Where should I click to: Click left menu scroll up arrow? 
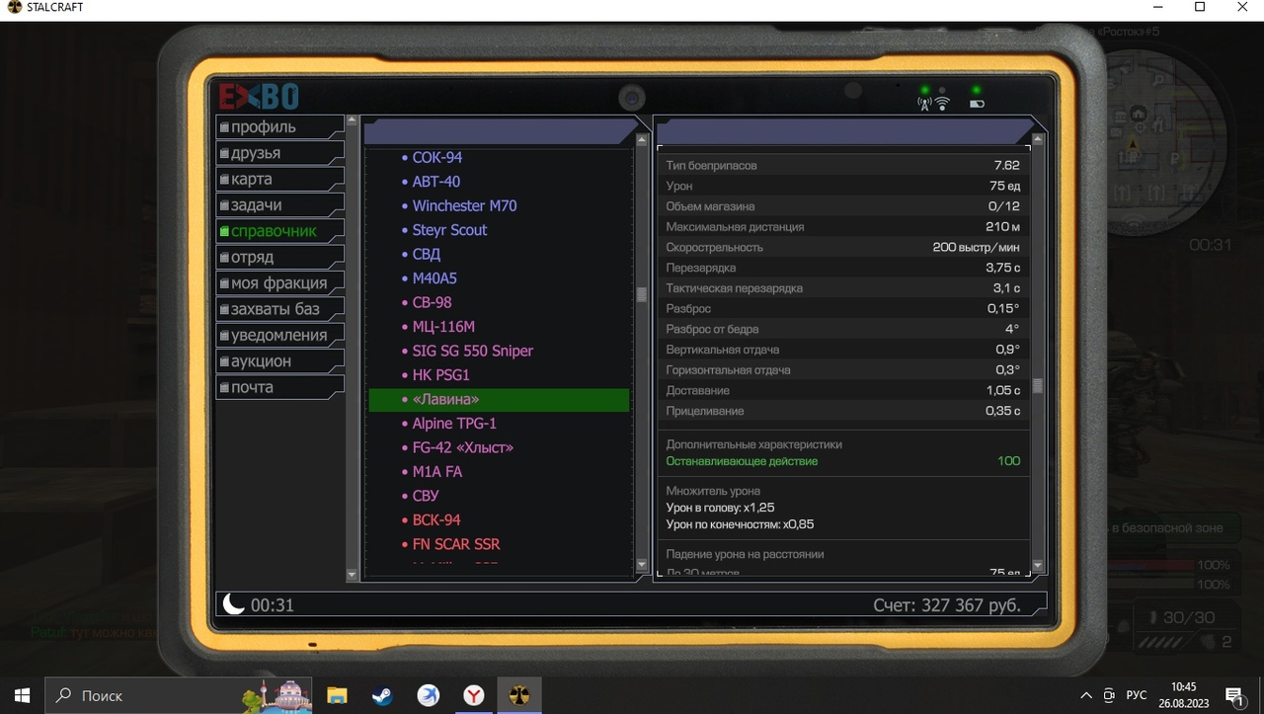352,121
